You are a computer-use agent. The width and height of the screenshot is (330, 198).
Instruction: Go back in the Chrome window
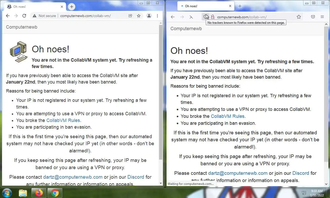pos(8,16)
